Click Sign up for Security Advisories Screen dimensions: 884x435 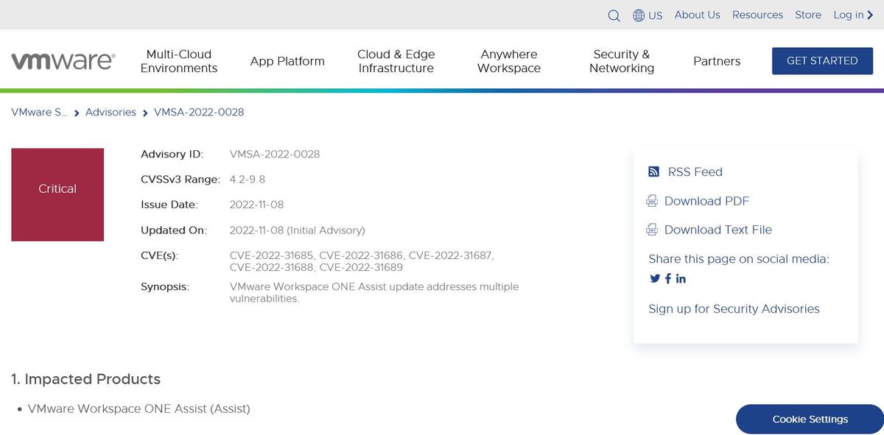tap(734, 308)
